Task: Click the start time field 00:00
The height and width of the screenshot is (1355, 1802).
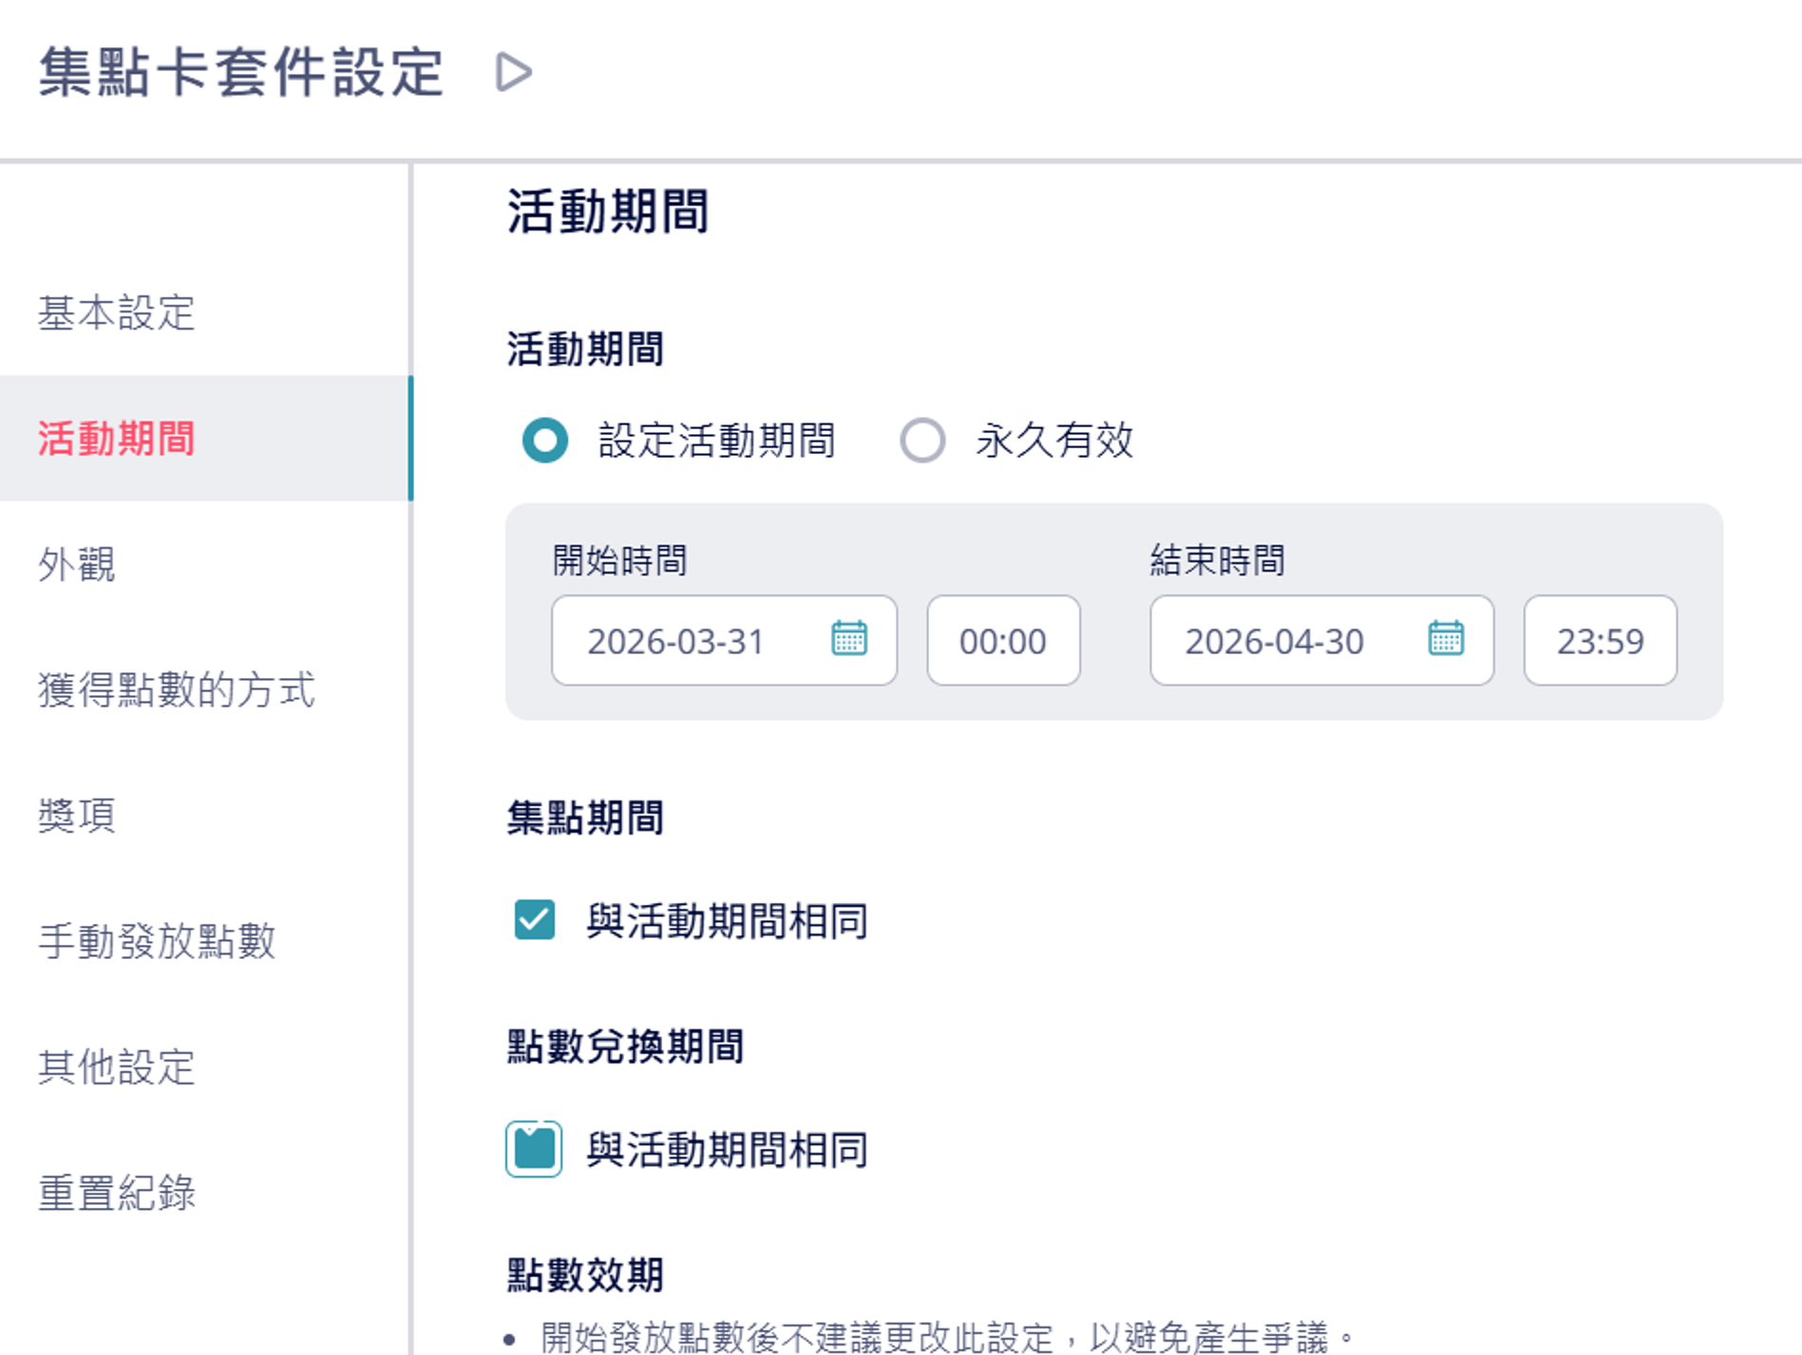Action: [x=1002, y=641]
